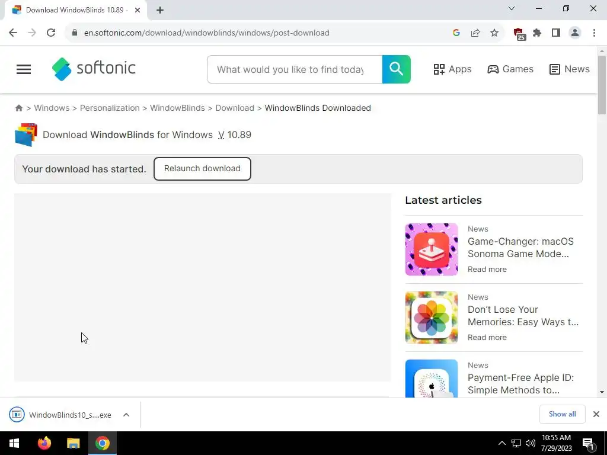Bookmark this page with the star icon
The image size is (607, 455).
pyautogui.click(x=494, y=33)
